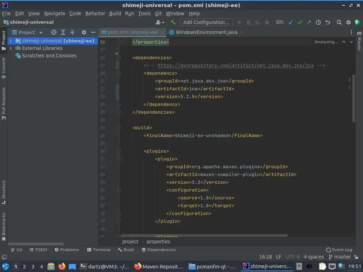Click the Git Commit checkmark icon
This screenshot has width=363, height=272.
pos(300,22)
